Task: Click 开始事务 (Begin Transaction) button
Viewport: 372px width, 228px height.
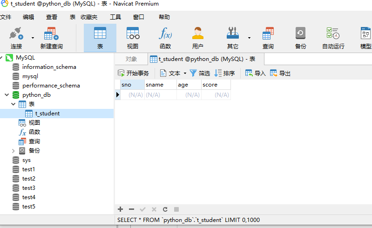Action: point(133,73)
